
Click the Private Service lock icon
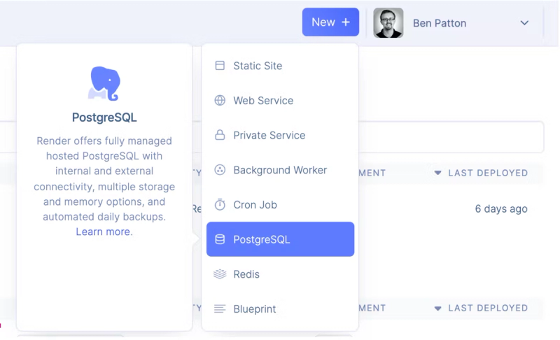(x=220, y=135)
